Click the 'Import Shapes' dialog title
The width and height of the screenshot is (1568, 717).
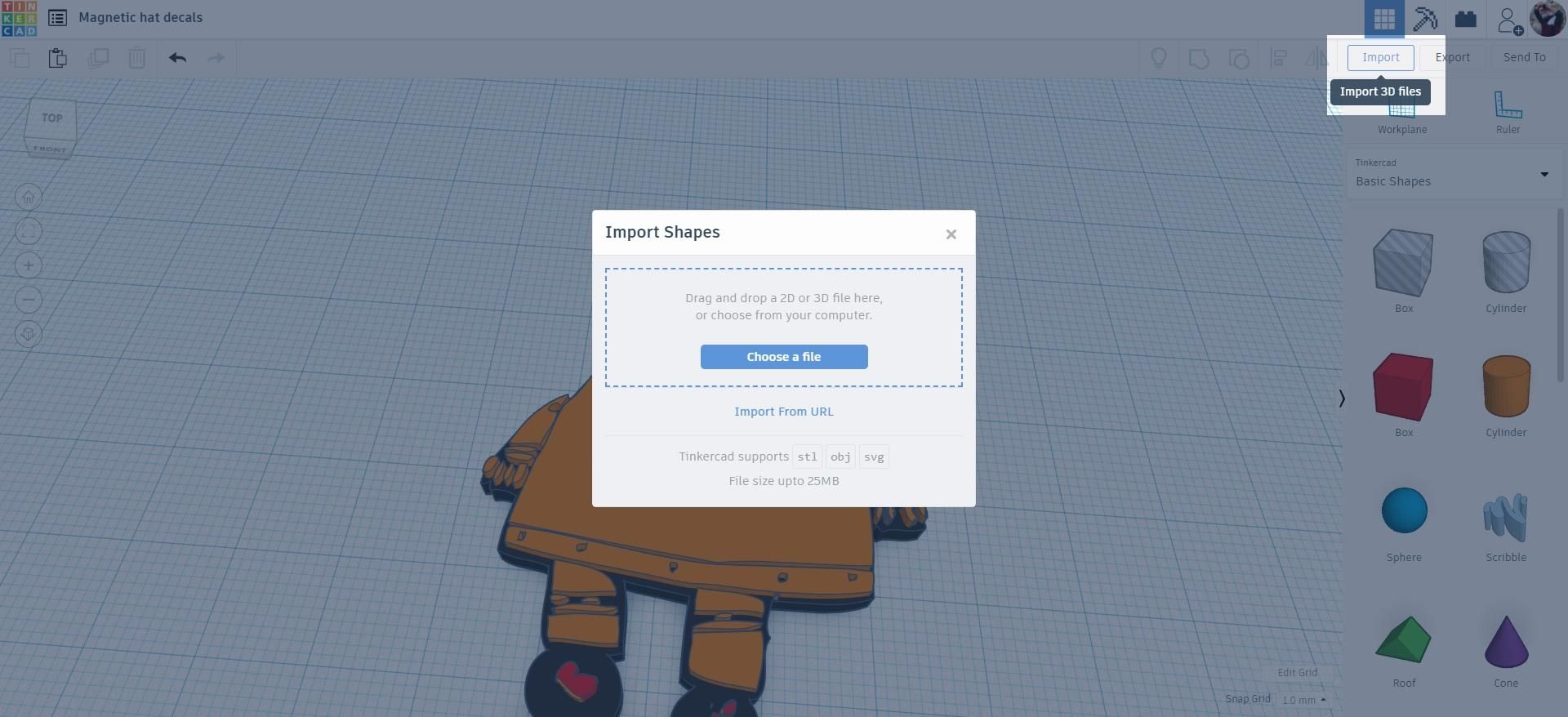(x=662, y=232)
